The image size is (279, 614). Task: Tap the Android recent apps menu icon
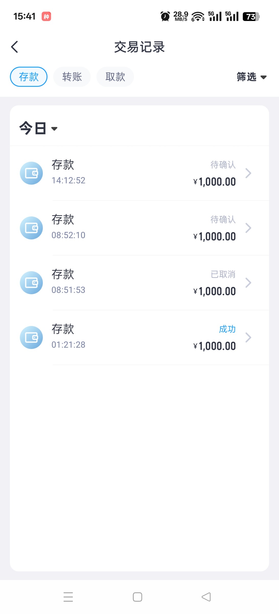click(x=68, y=597)
